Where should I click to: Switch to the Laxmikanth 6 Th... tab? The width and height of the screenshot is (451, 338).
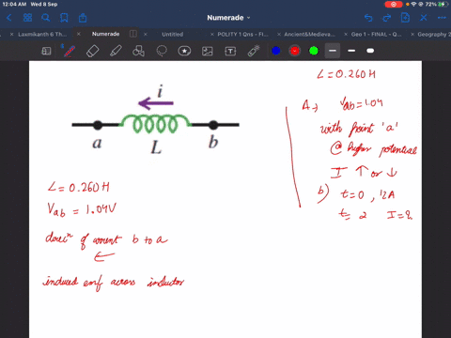tap(42, 34)
